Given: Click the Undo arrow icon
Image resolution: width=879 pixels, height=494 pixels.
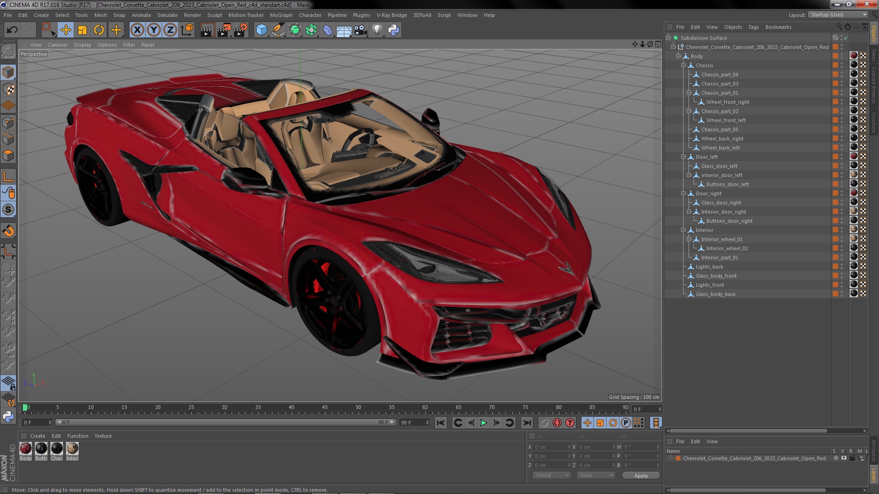Looking at the screenshot, I should click(x=12, y=30).
